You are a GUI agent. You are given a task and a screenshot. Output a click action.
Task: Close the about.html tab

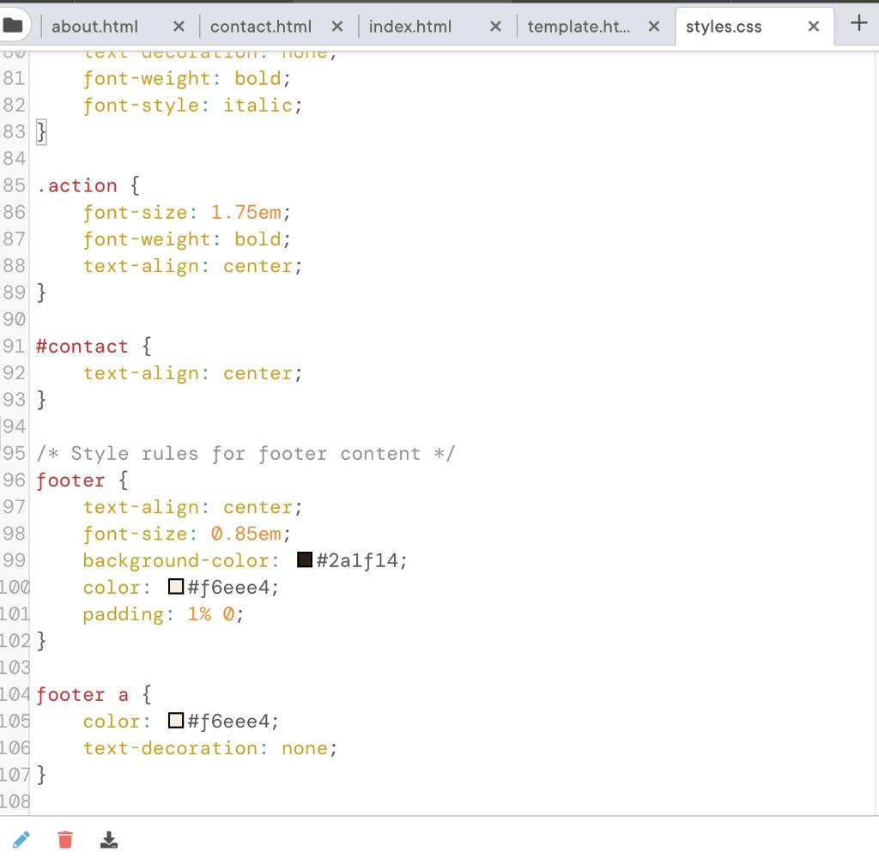point(179,27)
